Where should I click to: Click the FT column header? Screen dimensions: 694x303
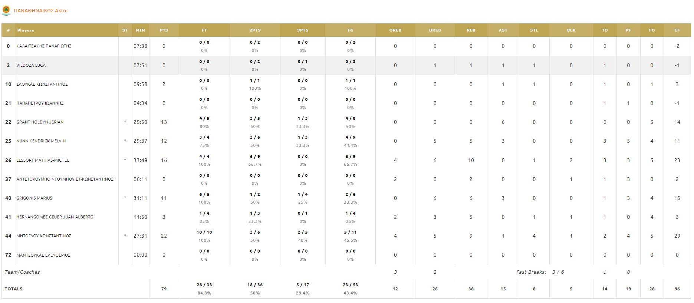pos(204,30)
